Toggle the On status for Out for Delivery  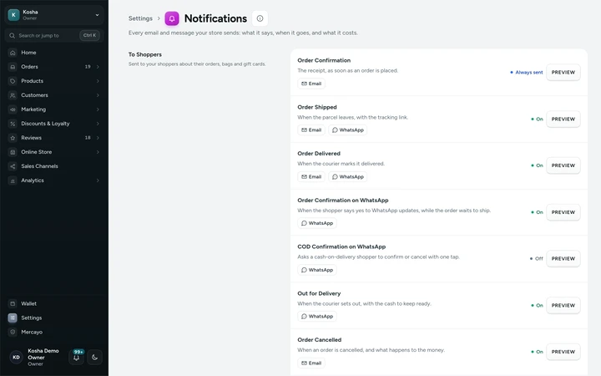537,306
